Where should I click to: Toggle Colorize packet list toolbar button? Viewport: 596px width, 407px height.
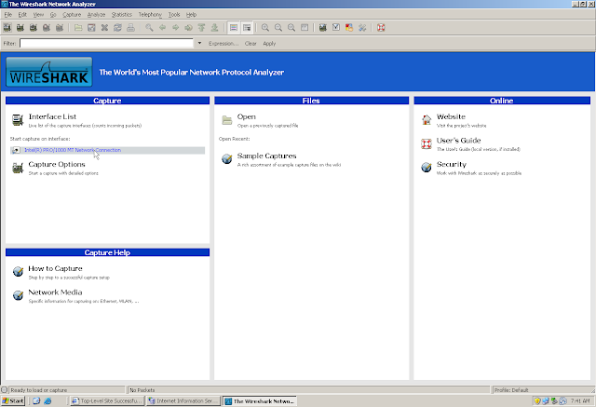[234, 28]
